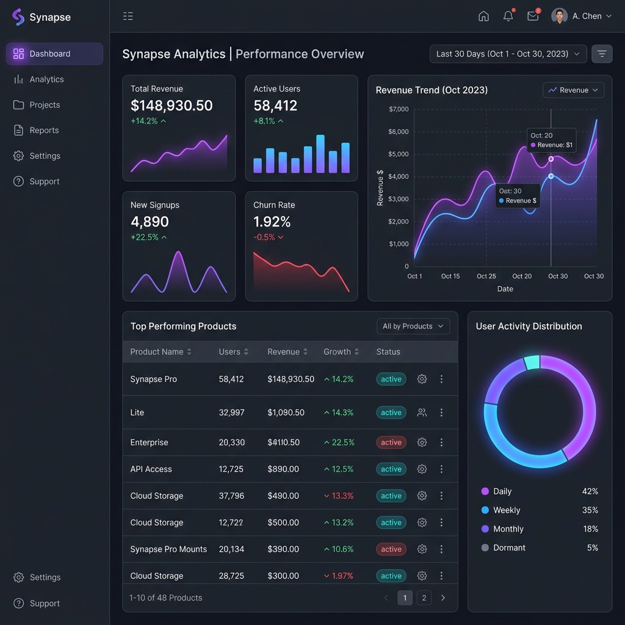Viewport: 625px width, 625px height.
Task: Click the previous page arrow
Action: [x=386, y=598]
